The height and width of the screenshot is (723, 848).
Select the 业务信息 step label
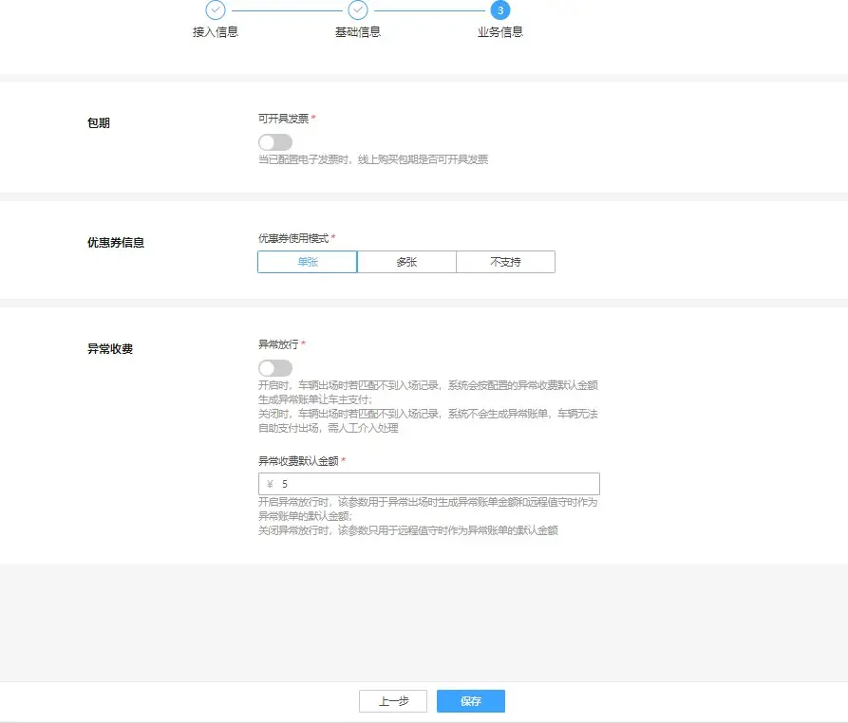coord(500,32)
